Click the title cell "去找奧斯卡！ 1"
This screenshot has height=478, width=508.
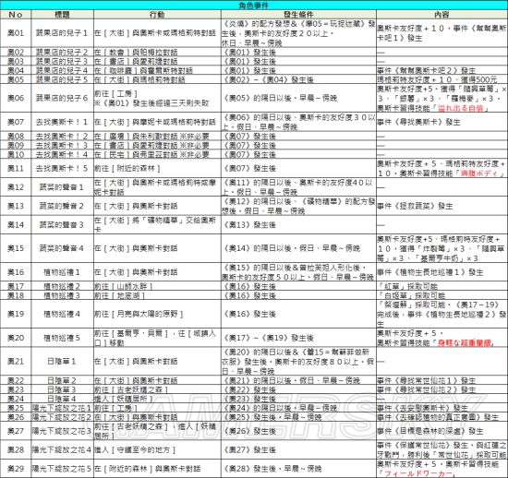click(62, 122)
